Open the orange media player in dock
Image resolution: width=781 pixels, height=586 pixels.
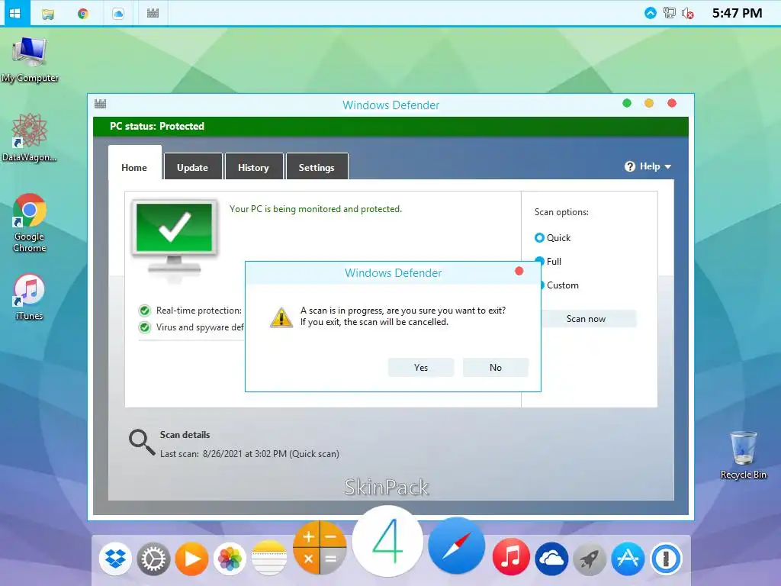191,559
